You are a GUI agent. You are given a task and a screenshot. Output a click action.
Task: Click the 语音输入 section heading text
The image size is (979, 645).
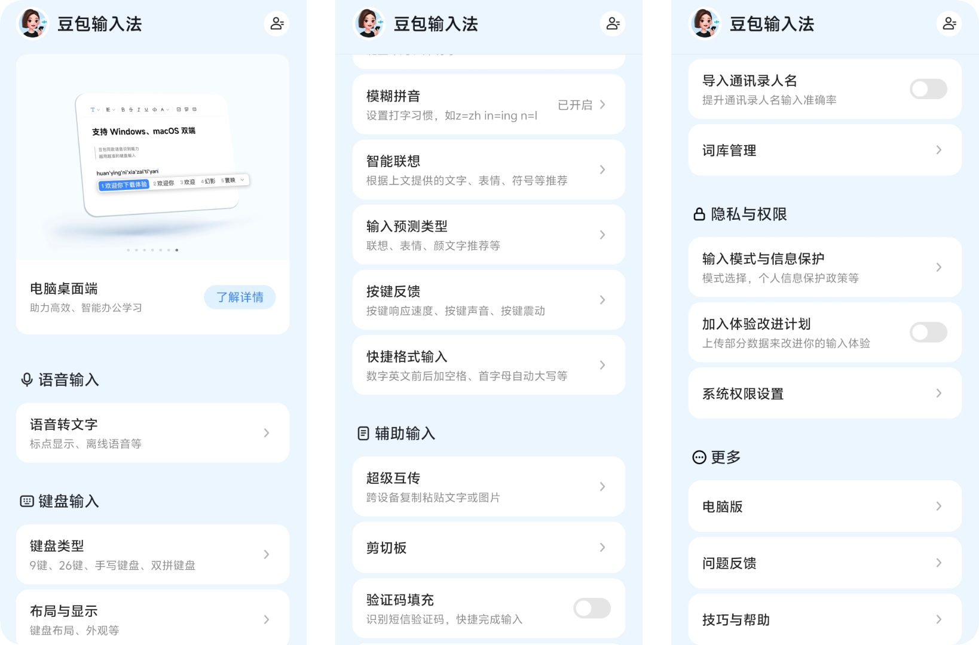(x=69, y=380)
